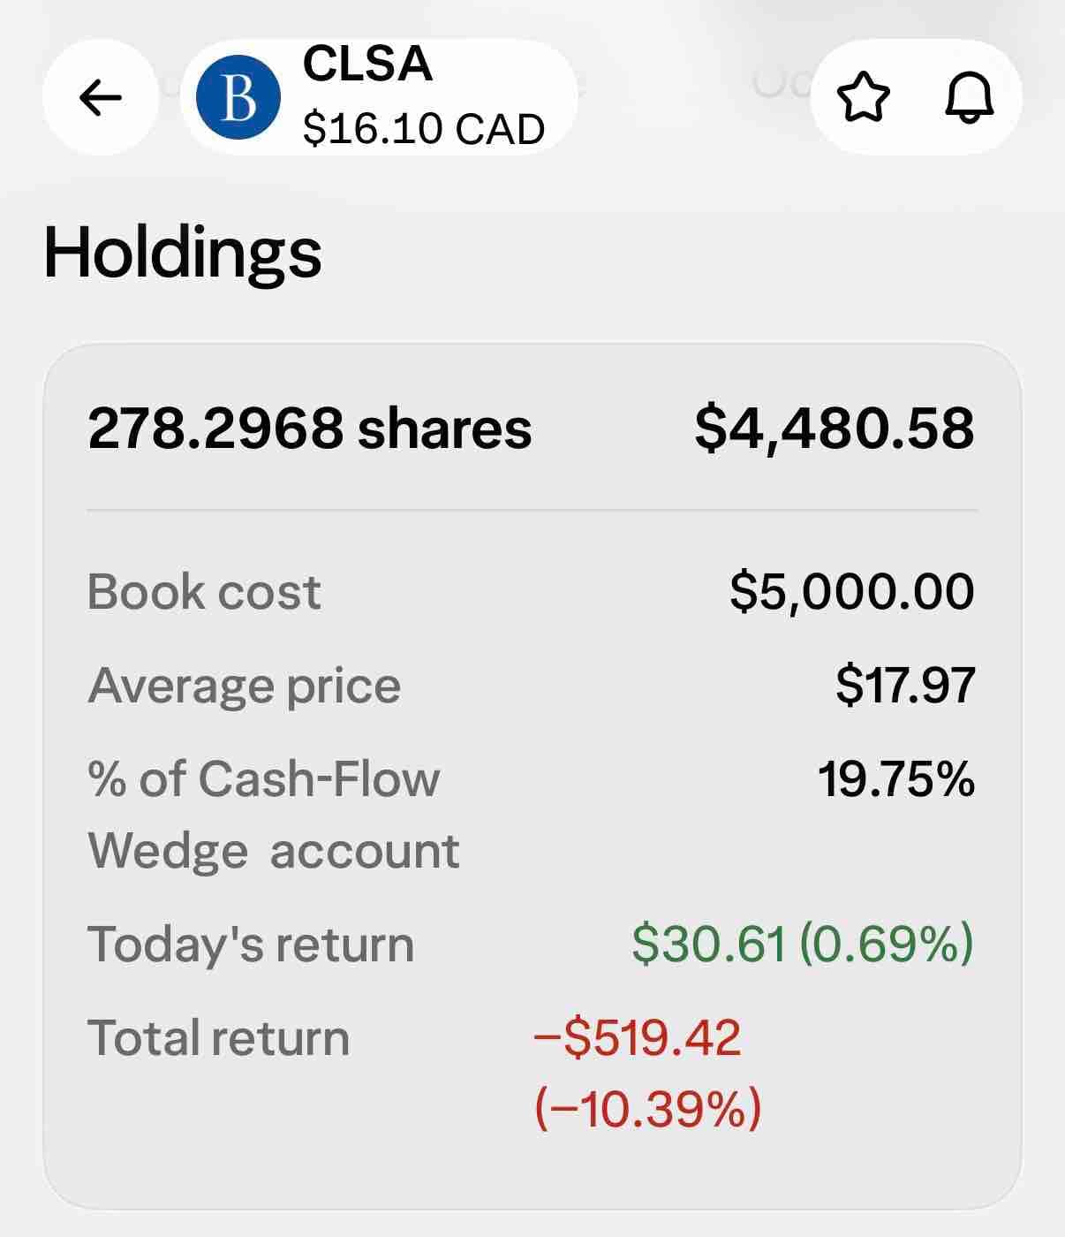Add CLSA to watchlist with star icon
Screen dimensions: 1065x1237
coord(863,97)
